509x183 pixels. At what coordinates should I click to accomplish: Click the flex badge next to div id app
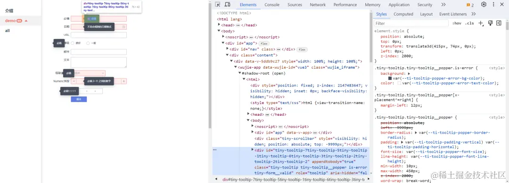264,43
